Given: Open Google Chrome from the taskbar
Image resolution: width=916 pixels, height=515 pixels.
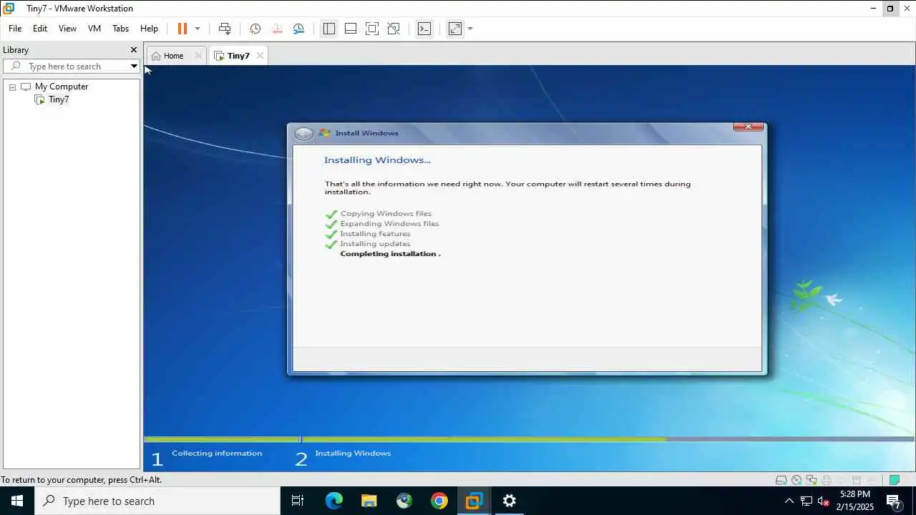Looking at the screenshot, I should tap(439, 501).
